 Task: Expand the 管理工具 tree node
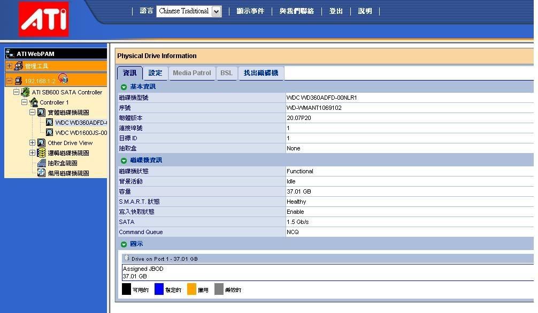pyautogui.click(x=9, y=66)
